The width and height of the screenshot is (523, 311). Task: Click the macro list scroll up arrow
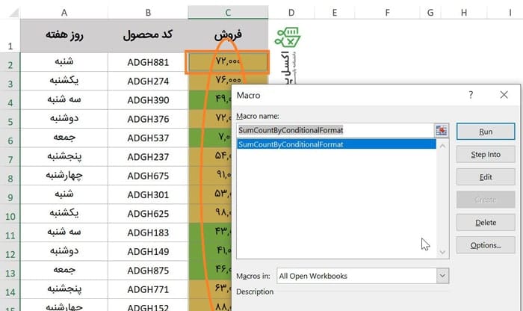pos(442,146)
